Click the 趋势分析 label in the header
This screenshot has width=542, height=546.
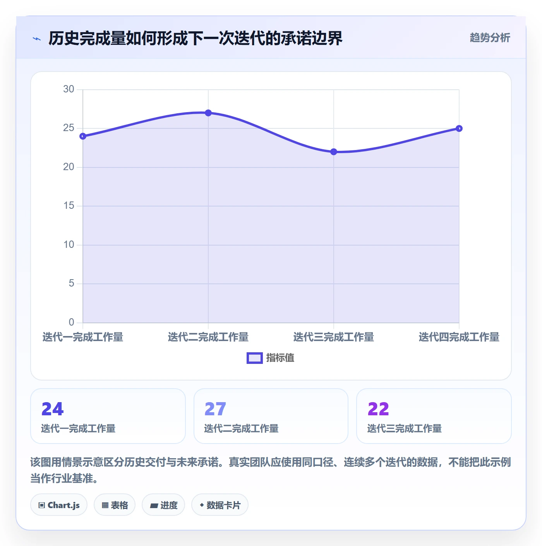pos(490,38)
